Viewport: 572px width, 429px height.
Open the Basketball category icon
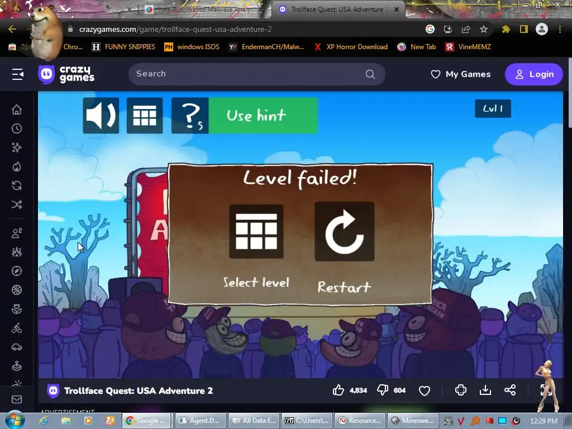17,290
